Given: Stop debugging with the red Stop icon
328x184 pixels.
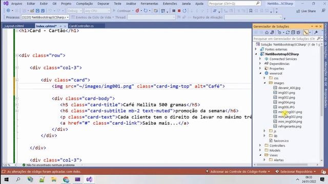Looking at the screenshot, I should click(179, 11).
